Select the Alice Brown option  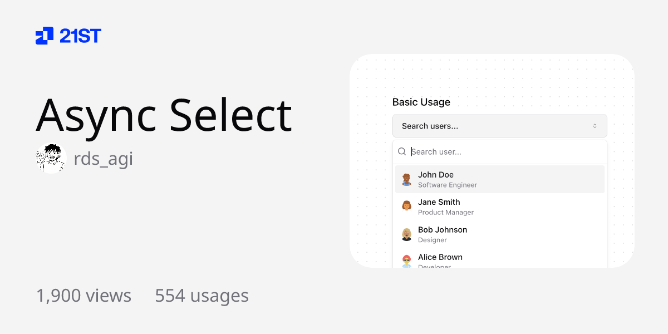click(x=499, y=259)
